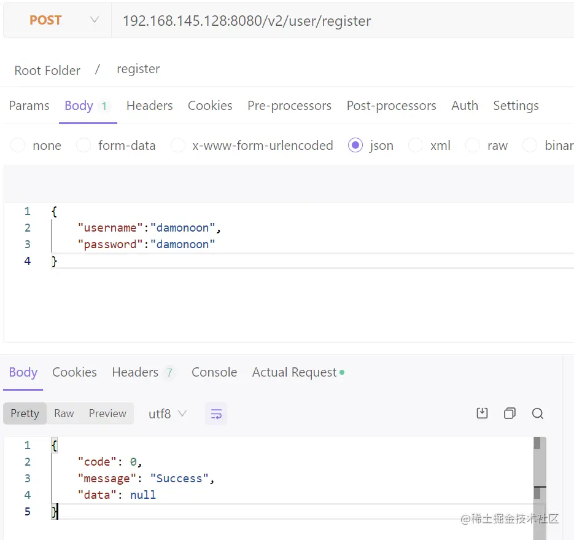
Task: Select the Pretty response view
Action: pos(25,413)
